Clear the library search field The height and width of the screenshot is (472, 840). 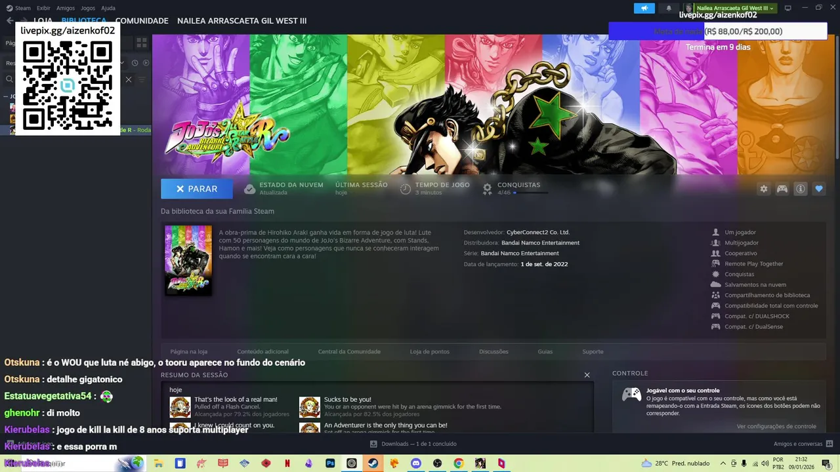[x=129, y=79]
